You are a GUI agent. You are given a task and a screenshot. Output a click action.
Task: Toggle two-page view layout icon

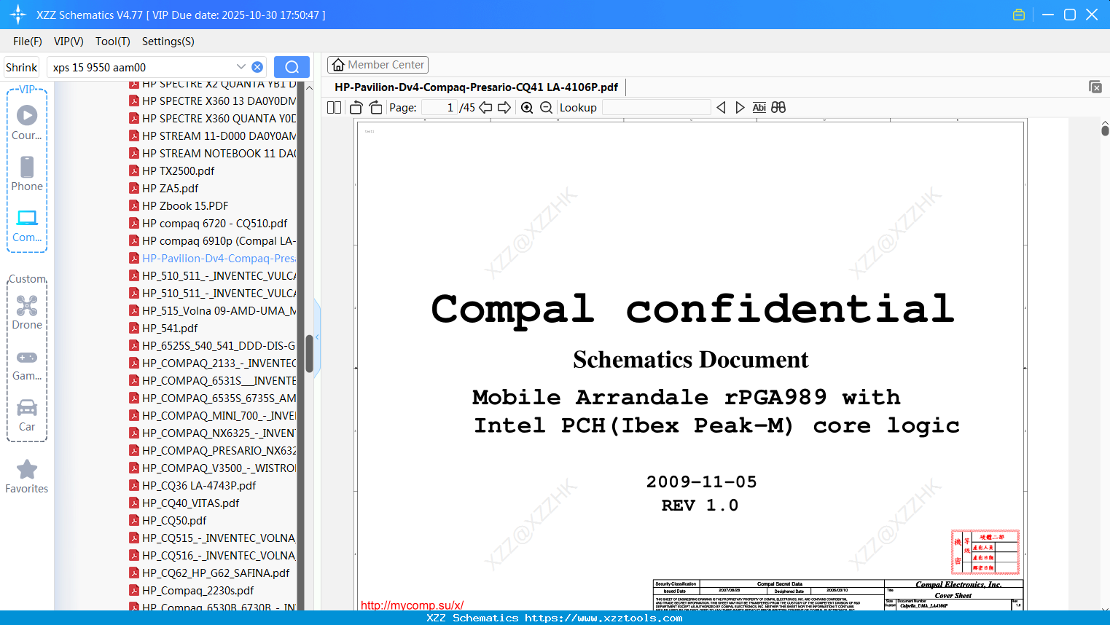[334, 108]
